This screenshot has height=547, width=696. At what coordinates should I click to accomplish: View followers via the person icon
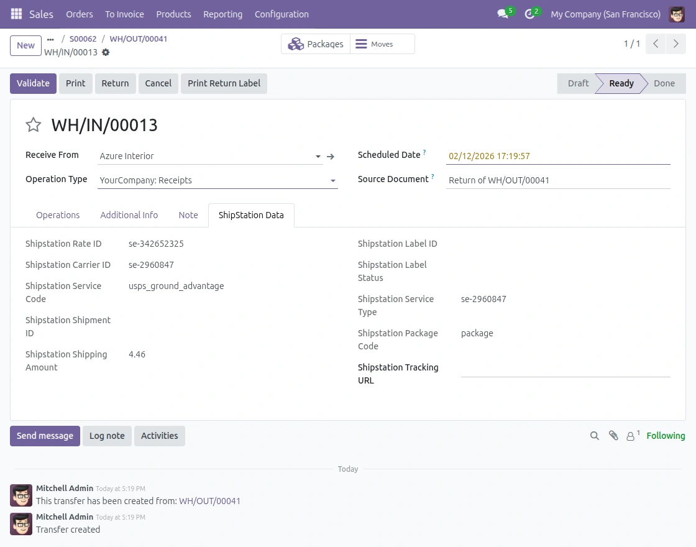[631, 436]
